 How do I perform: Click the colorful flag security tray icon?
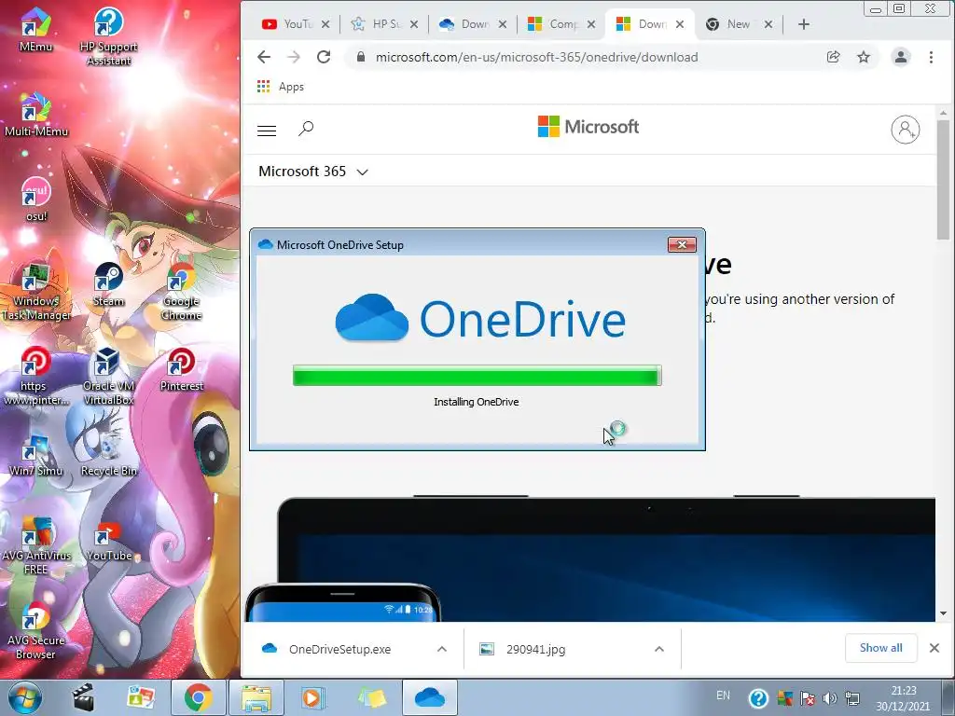point(784,698)
